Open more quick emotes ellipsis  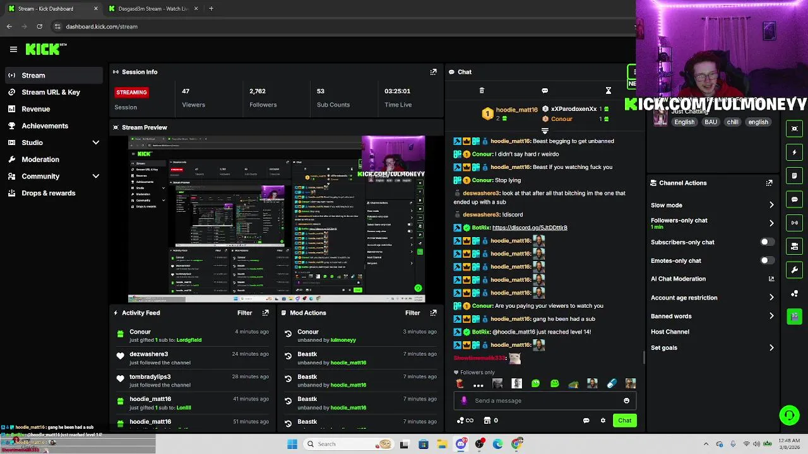tap(478, 384)
